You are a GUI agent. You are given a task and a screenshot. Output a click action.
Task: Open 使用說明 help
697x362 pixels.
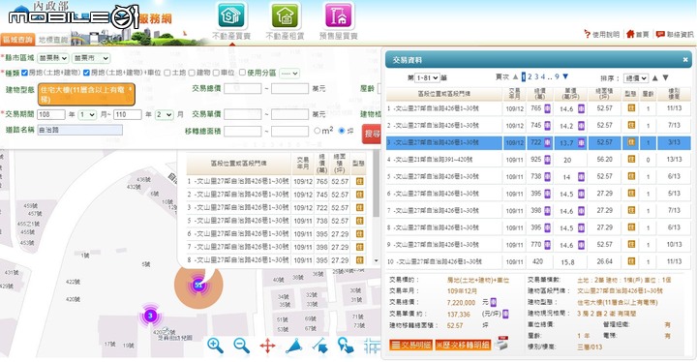(602, 34)
